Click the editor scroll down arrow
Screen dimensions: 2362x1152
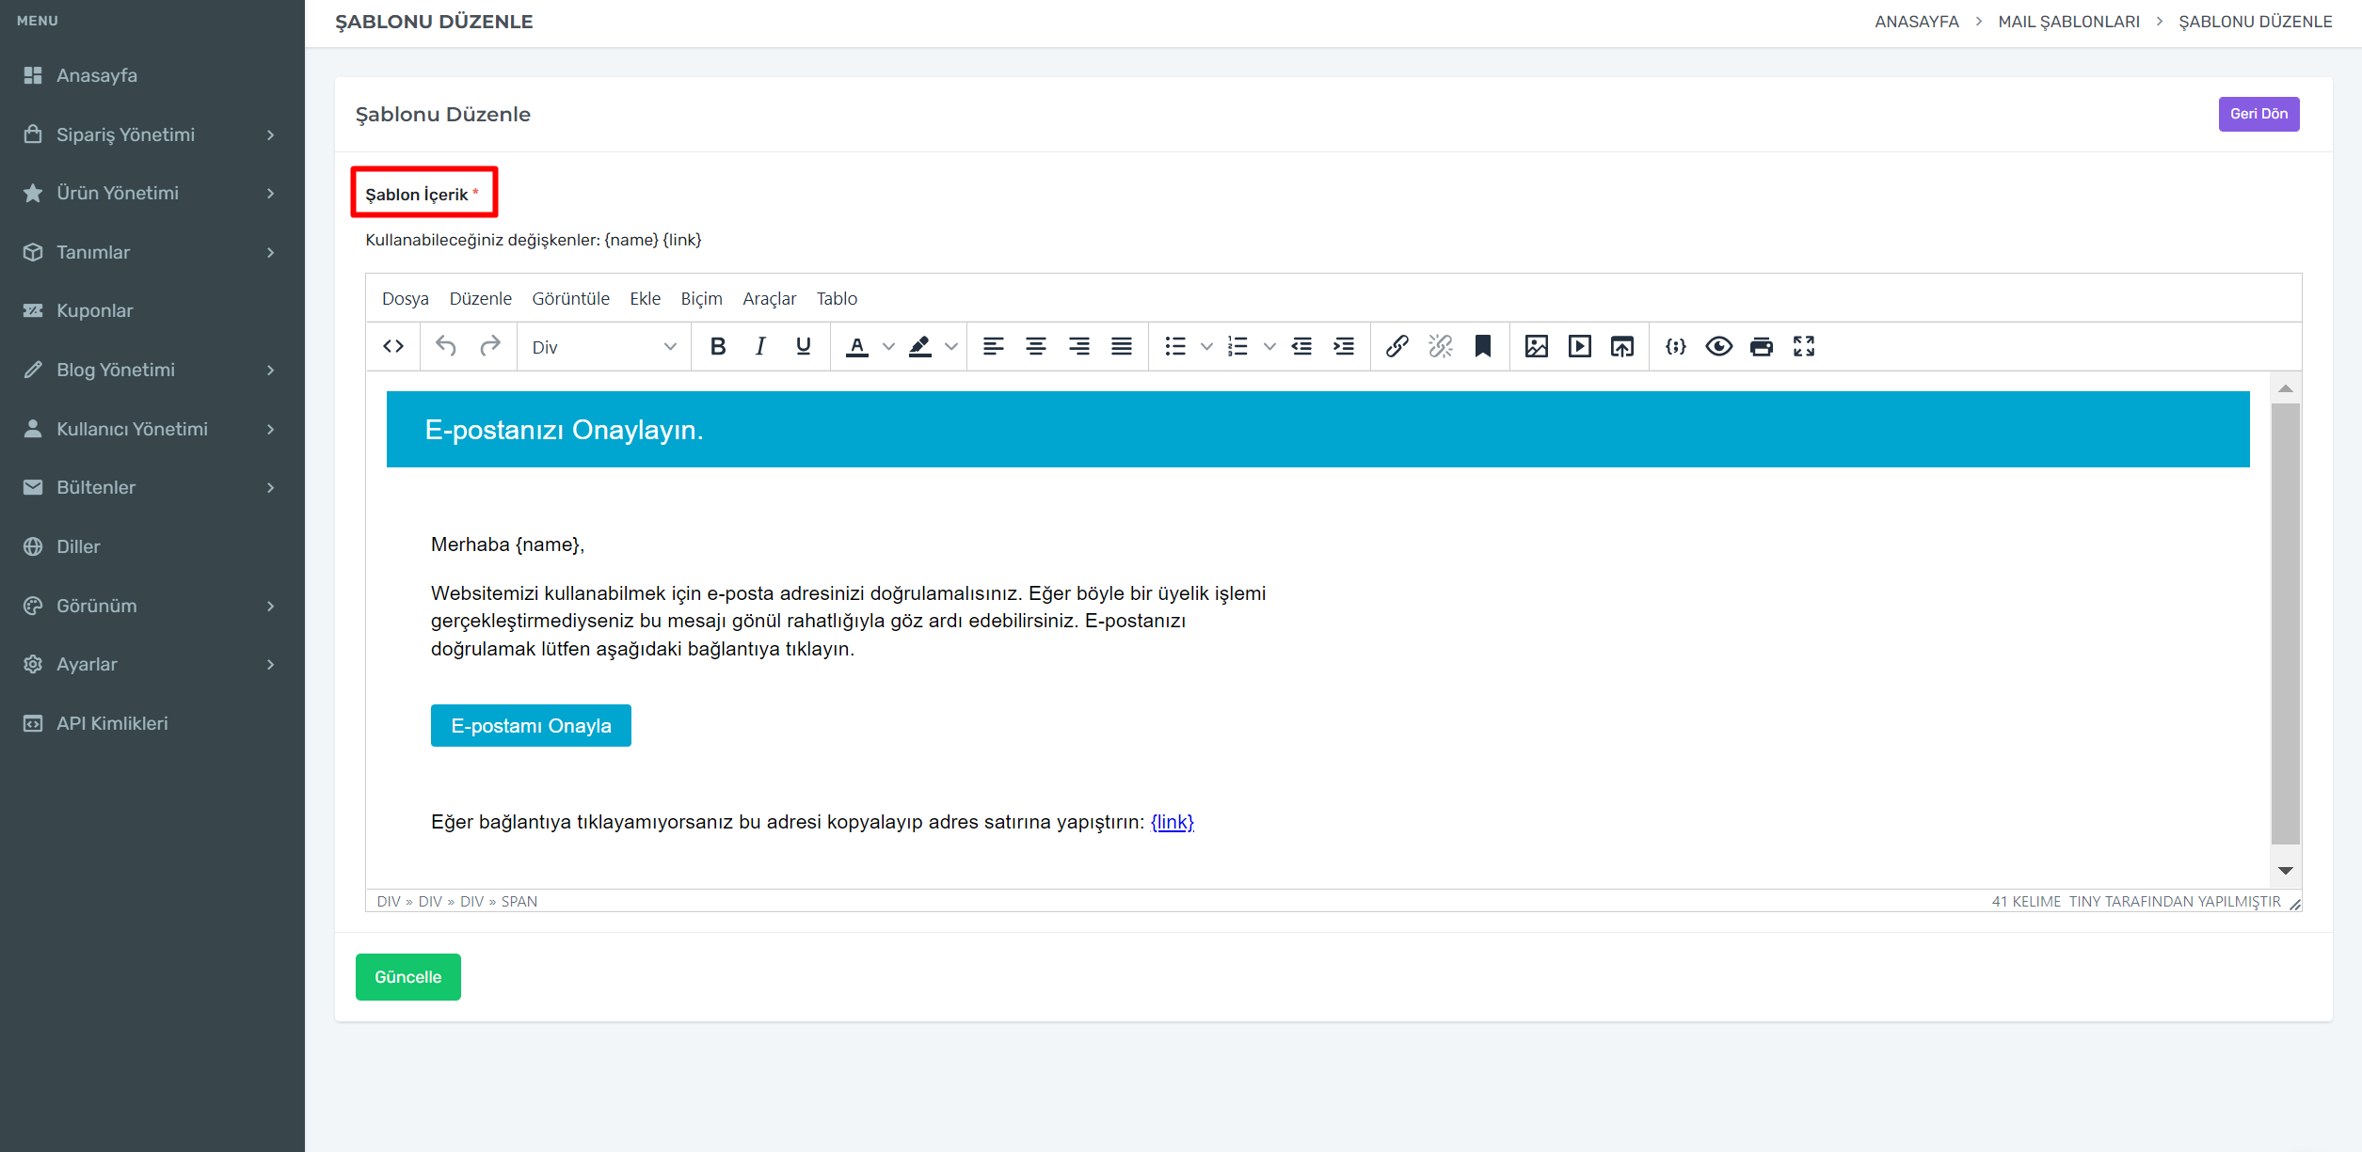click(2285, 871)
